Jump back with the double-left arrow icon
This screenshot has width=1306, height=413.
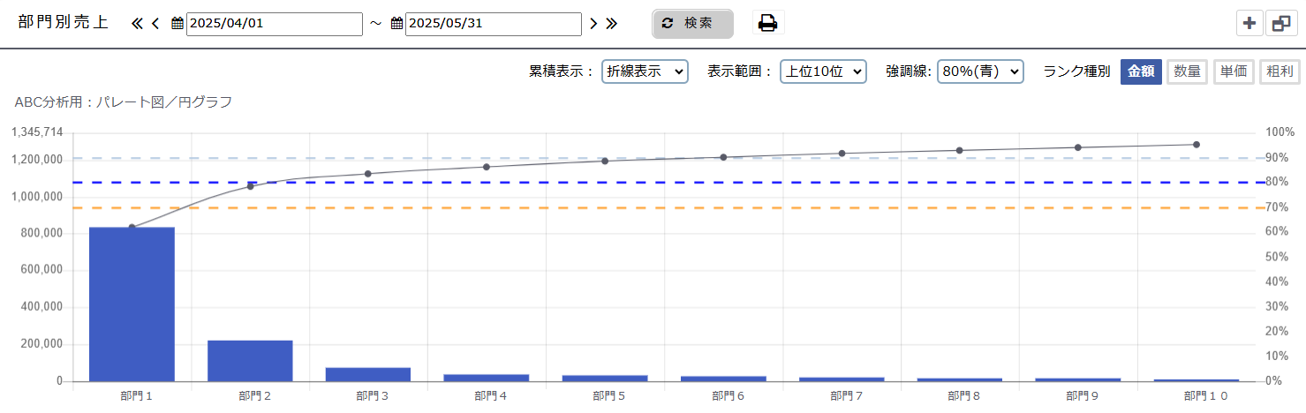point(137,24)
